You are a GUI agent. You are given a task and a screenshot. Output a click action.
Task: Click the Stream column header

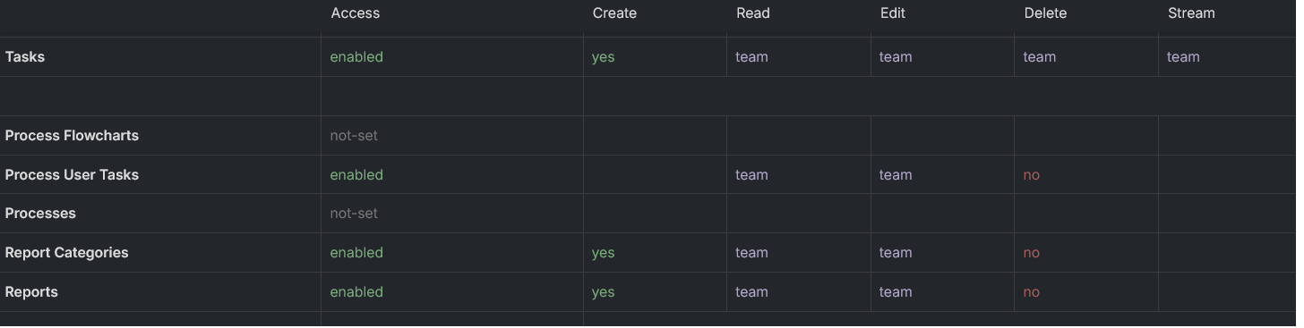(1191, 13)
